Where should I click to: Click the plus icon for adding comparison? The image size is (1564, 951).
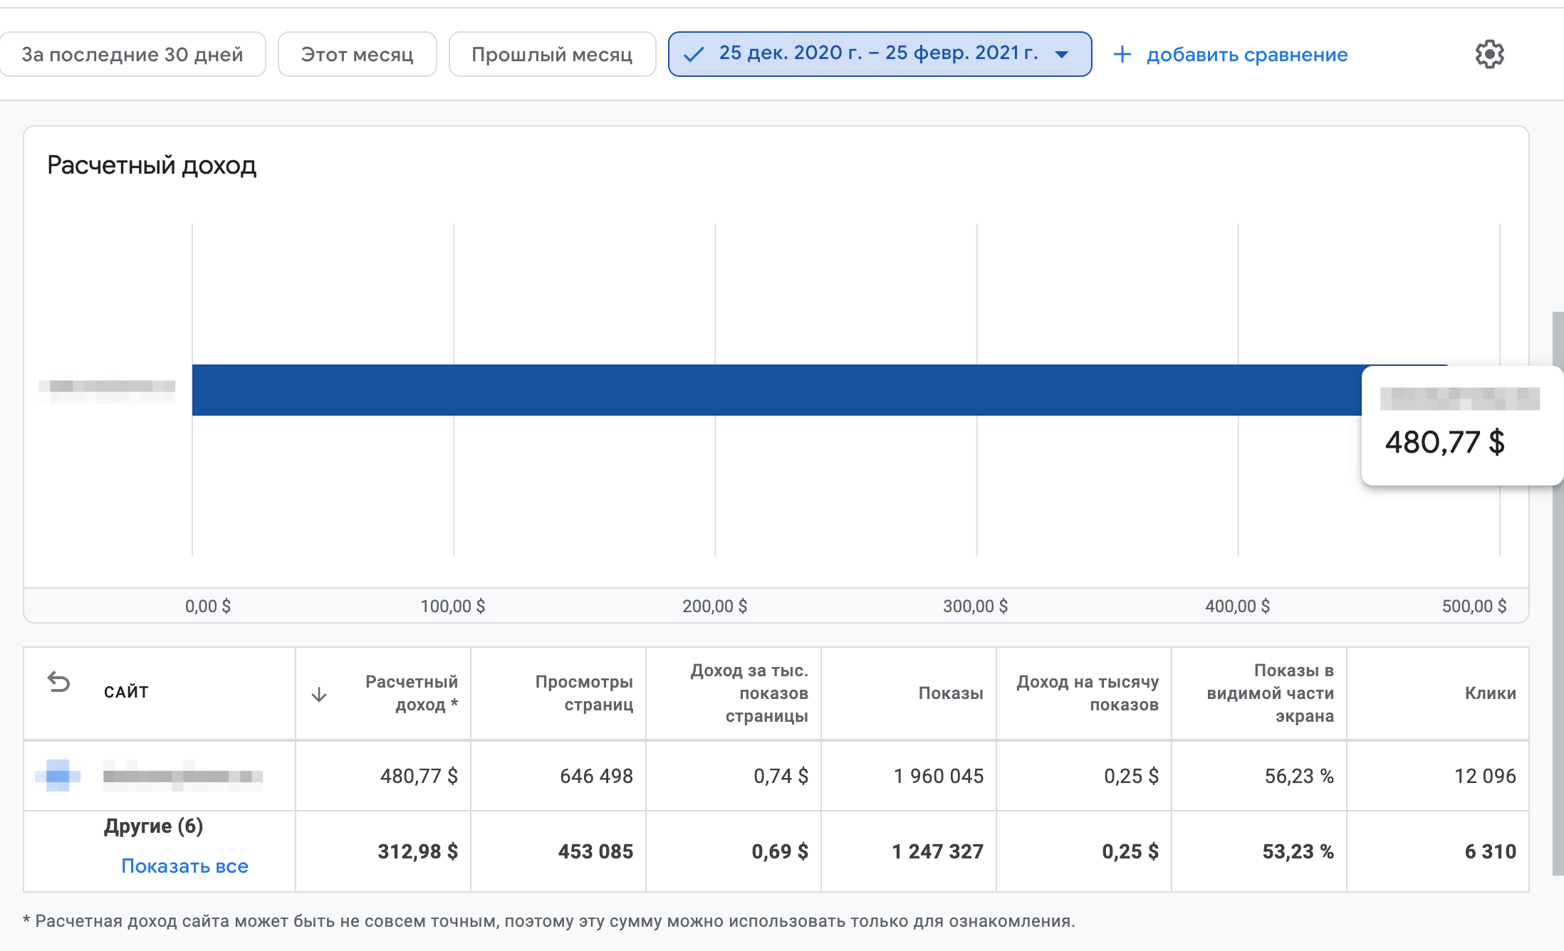point(1122,54)
